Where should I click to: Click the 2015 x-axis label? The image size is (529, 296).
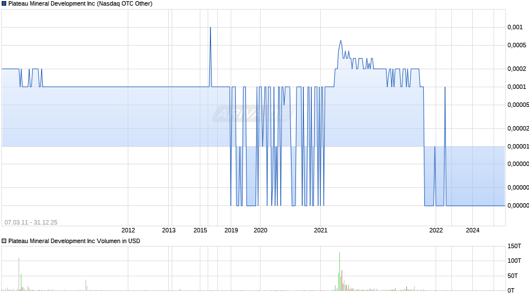(200, 230)
